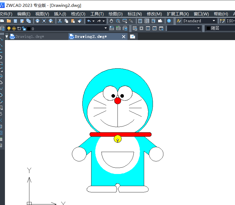The height and width of the screenshot is (205, 235).
Task: Click the black color square of layer 0
Action: pos(29,29)
